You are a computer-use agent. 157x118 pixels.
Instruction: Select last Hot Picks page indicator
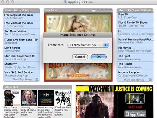tap(111, 10)
